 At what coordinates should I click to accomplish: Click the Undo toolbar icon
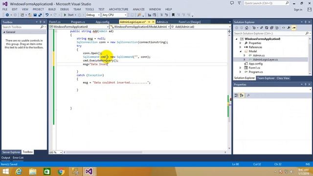[x=47, y=15]
